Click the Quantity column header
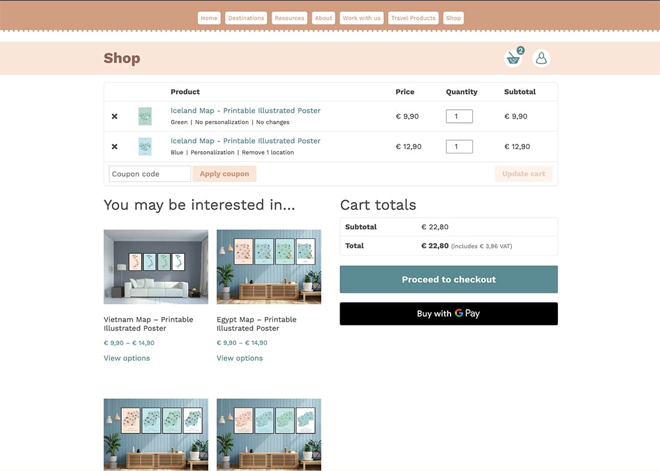This screenshot has width=660, height=471. click(462, 92)
